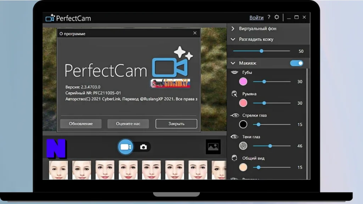Open the Румяна blush color swatch
The image size is (363, 204).
pos(243,103)
